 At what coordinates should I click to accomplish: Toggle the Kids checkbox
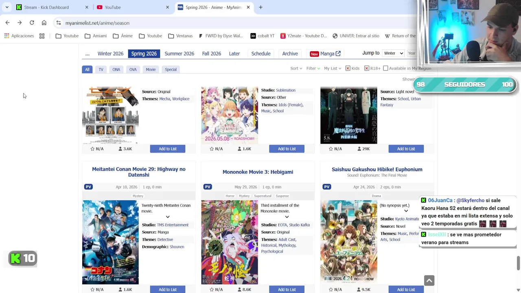348,68
